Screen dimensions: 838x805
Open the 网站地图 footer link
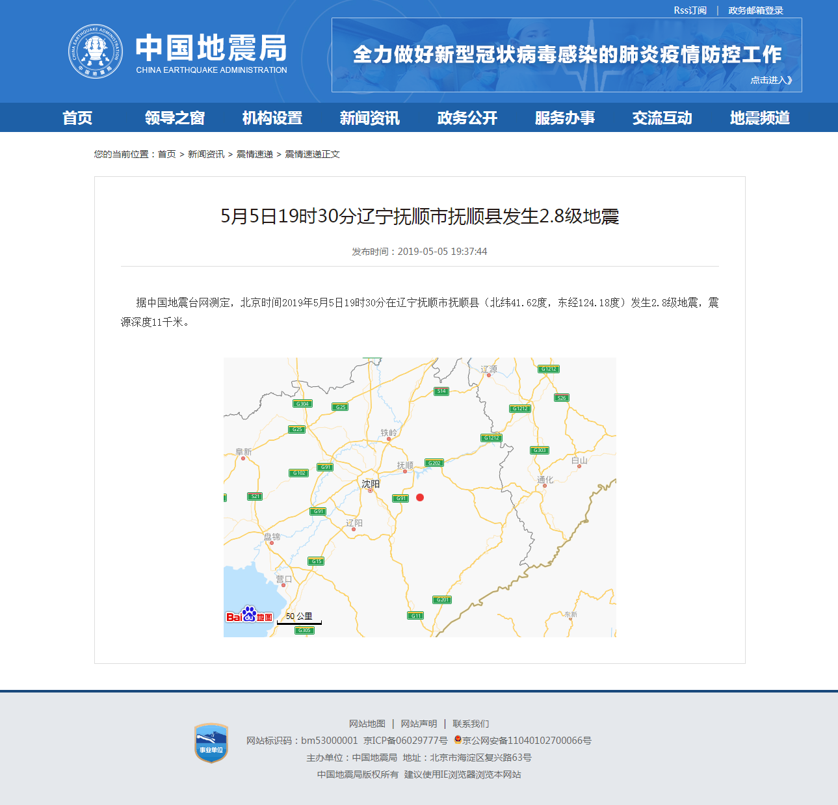[367, 723]
